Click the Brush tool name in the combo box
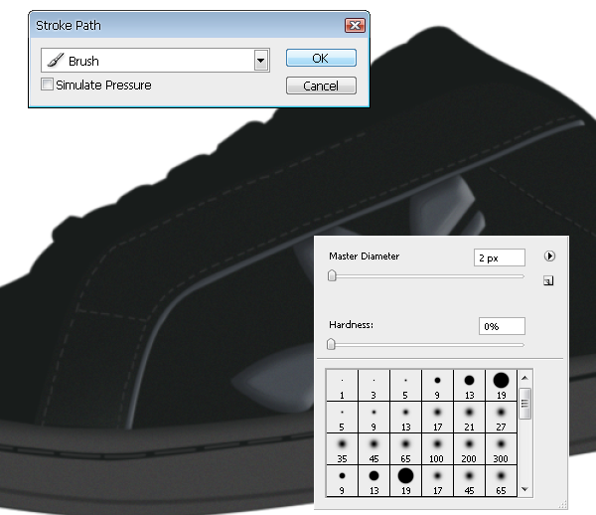The width and height of the screenshot is (596, 515). click(x=83, y=61)
